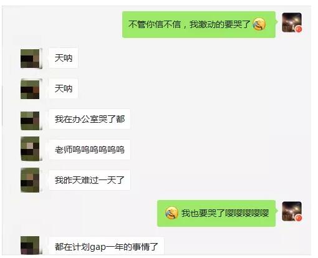Select the message 我在办公室哭了都

pyautogui.click(x=90, y=119)
